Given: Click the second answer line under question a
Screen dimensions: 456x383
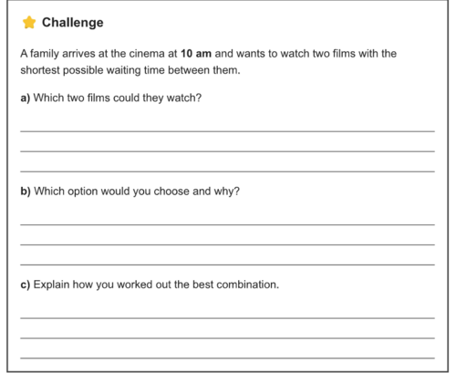Looking at the screenshot, I should point(227,151).
